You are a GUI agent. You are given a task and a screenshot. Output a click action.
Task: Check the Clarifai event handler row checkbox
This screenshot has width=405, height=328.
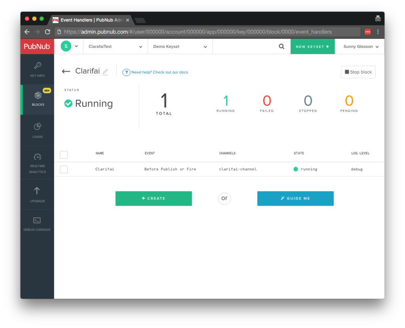coord(64,169)
